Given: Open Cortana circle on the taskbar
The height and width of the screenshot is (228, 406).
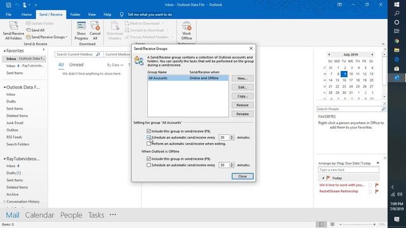Looking at the screenshot, I should tap(396, 23).
